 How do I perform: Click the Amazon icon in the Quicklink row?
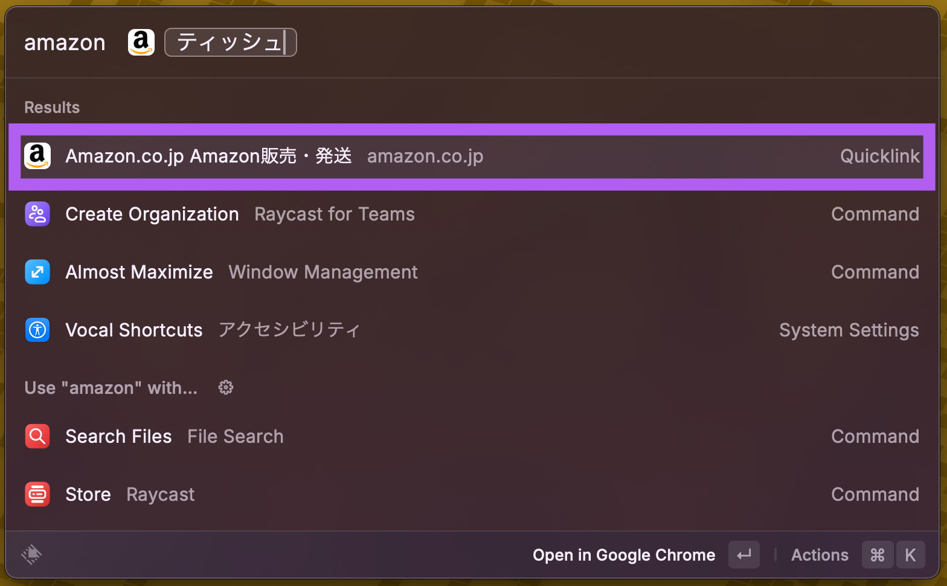(37, 156)
